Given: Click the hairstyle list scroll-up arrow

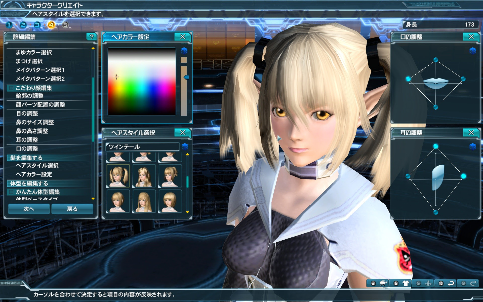Looking at the screenshot, I should click(x=187, y=154).
